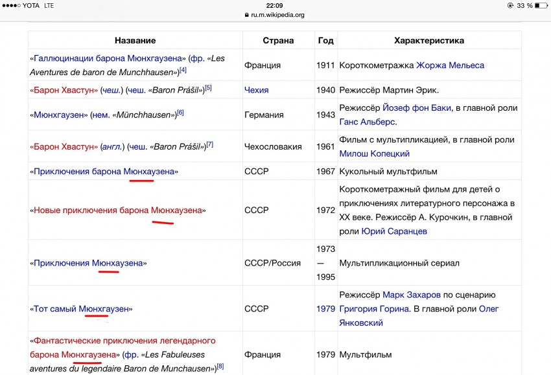Screen dimensions: 551x375
Task: Open the Жоржа Мельеса link
Action: [x=450, y=65]
